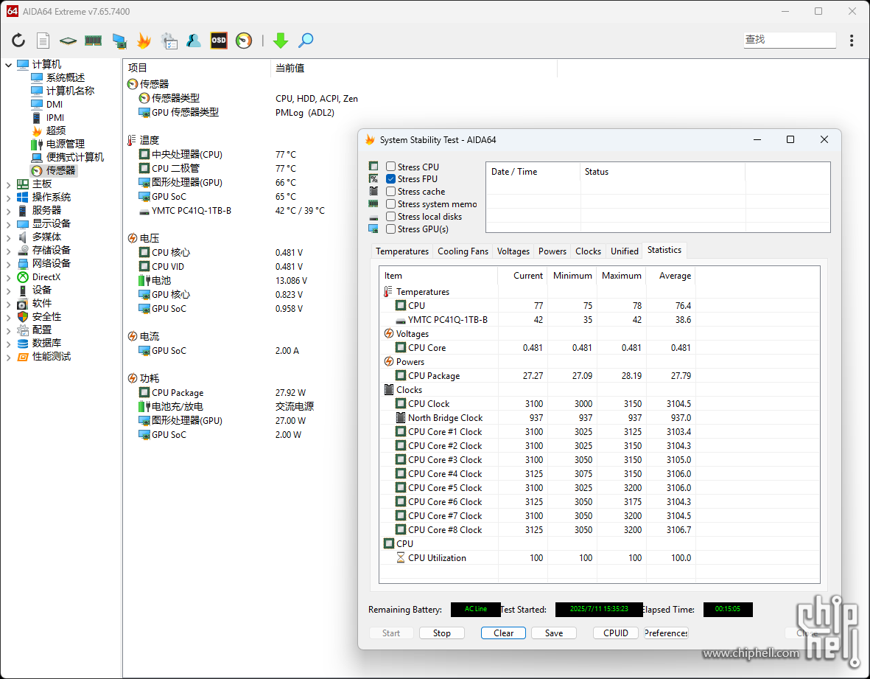Click the DirectX icon in the tree
This screenshot has width=870, height=679.
[x=23, y=277]
